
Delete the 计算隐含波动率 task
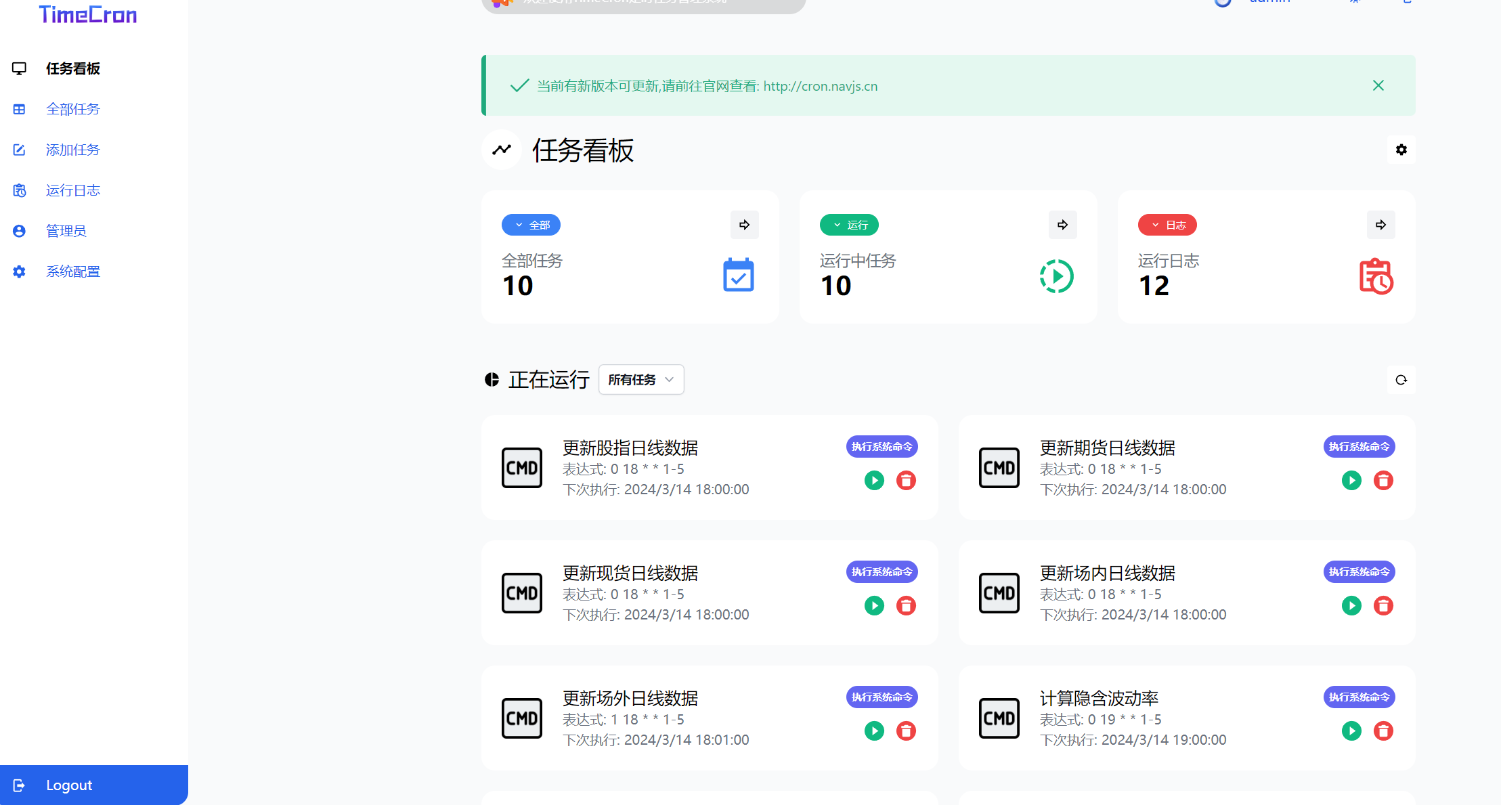(1383, 731)
